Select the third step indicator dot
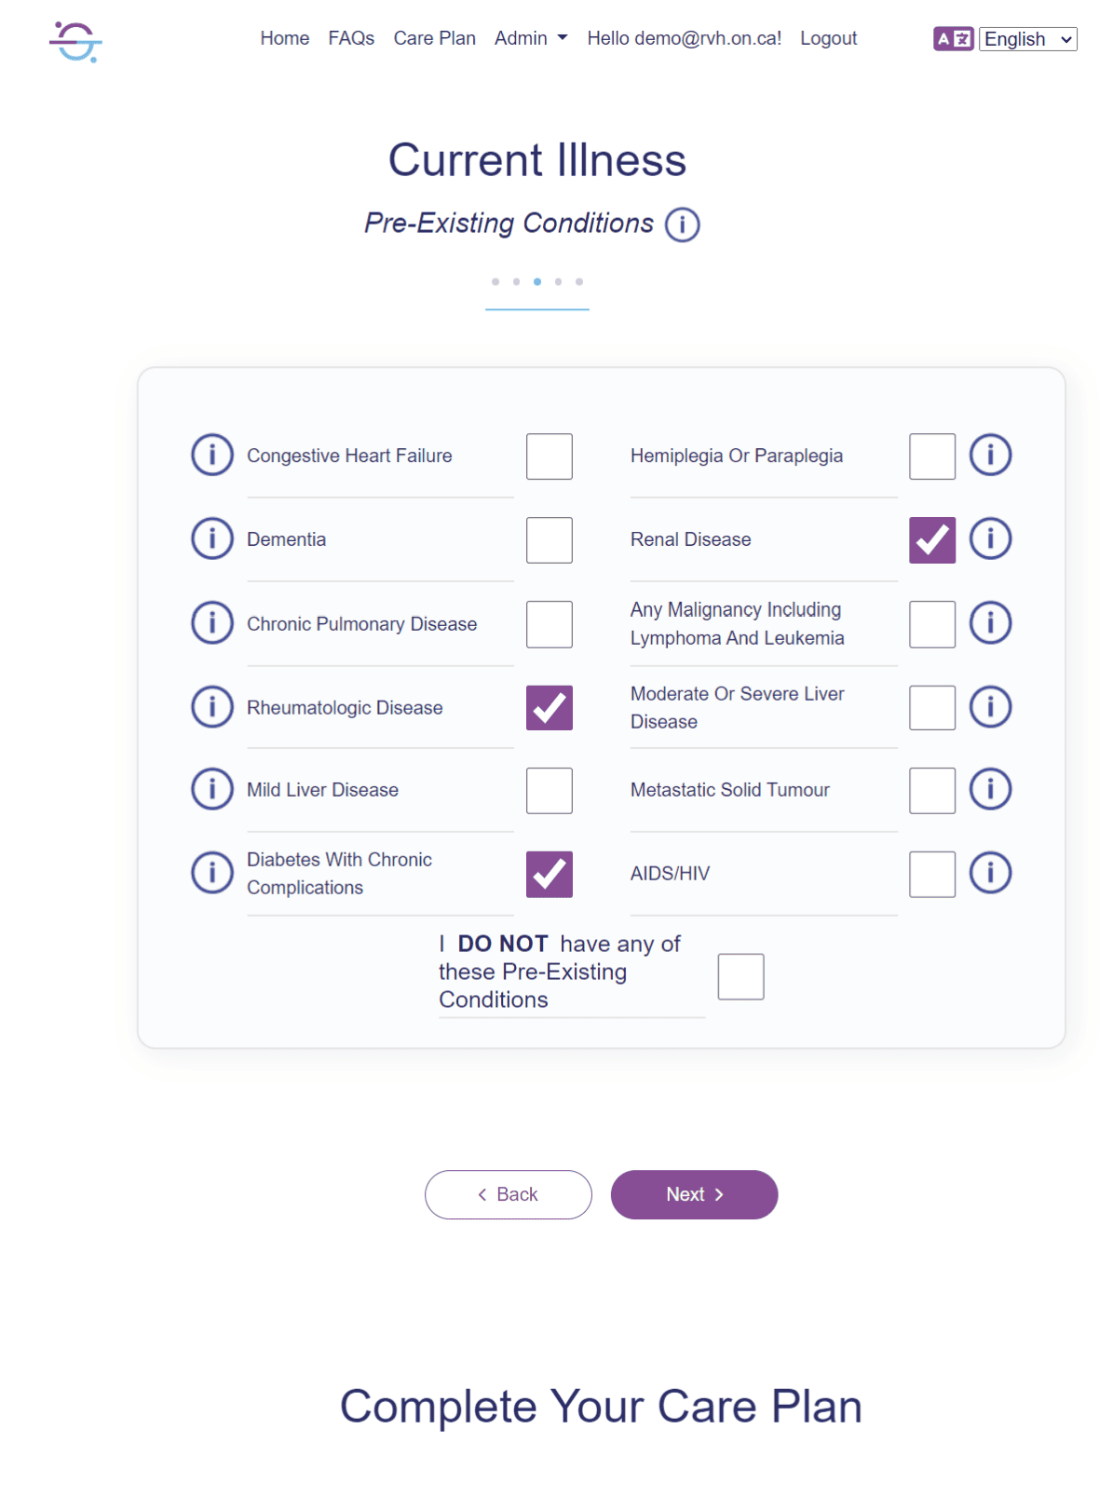The image size is (1113, 1497). (536, 281)
